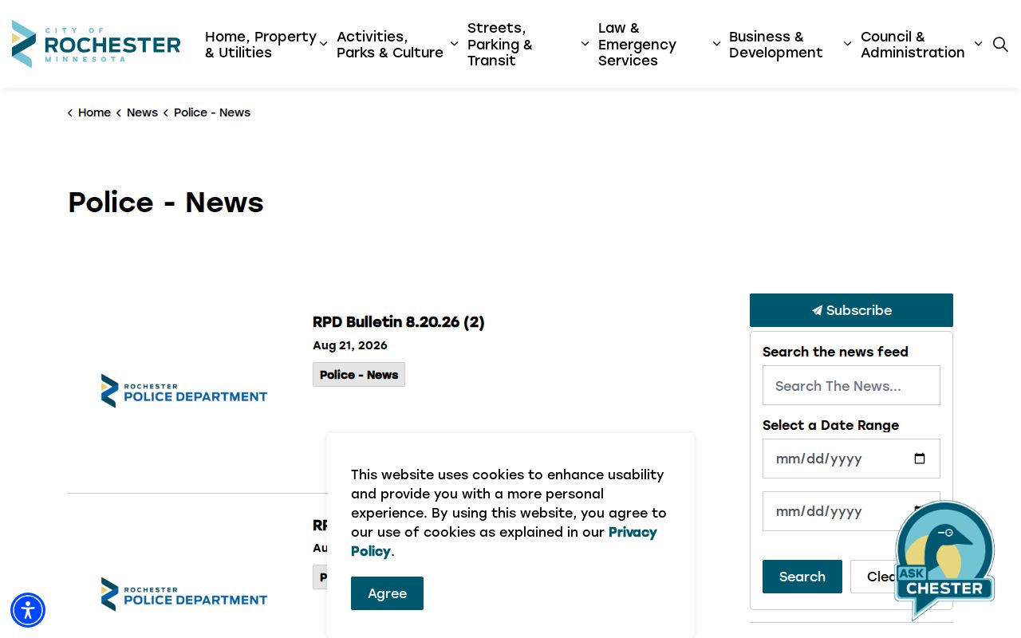
Task: Click the Subscribe button
Action: coord(851,310)
